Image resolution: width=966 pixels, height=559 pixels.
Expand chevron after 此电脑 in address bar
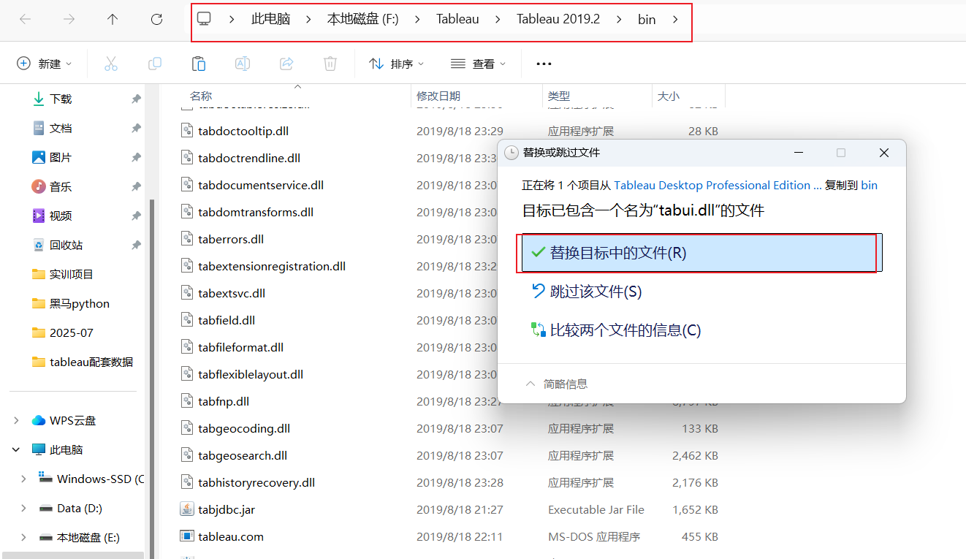308,20
